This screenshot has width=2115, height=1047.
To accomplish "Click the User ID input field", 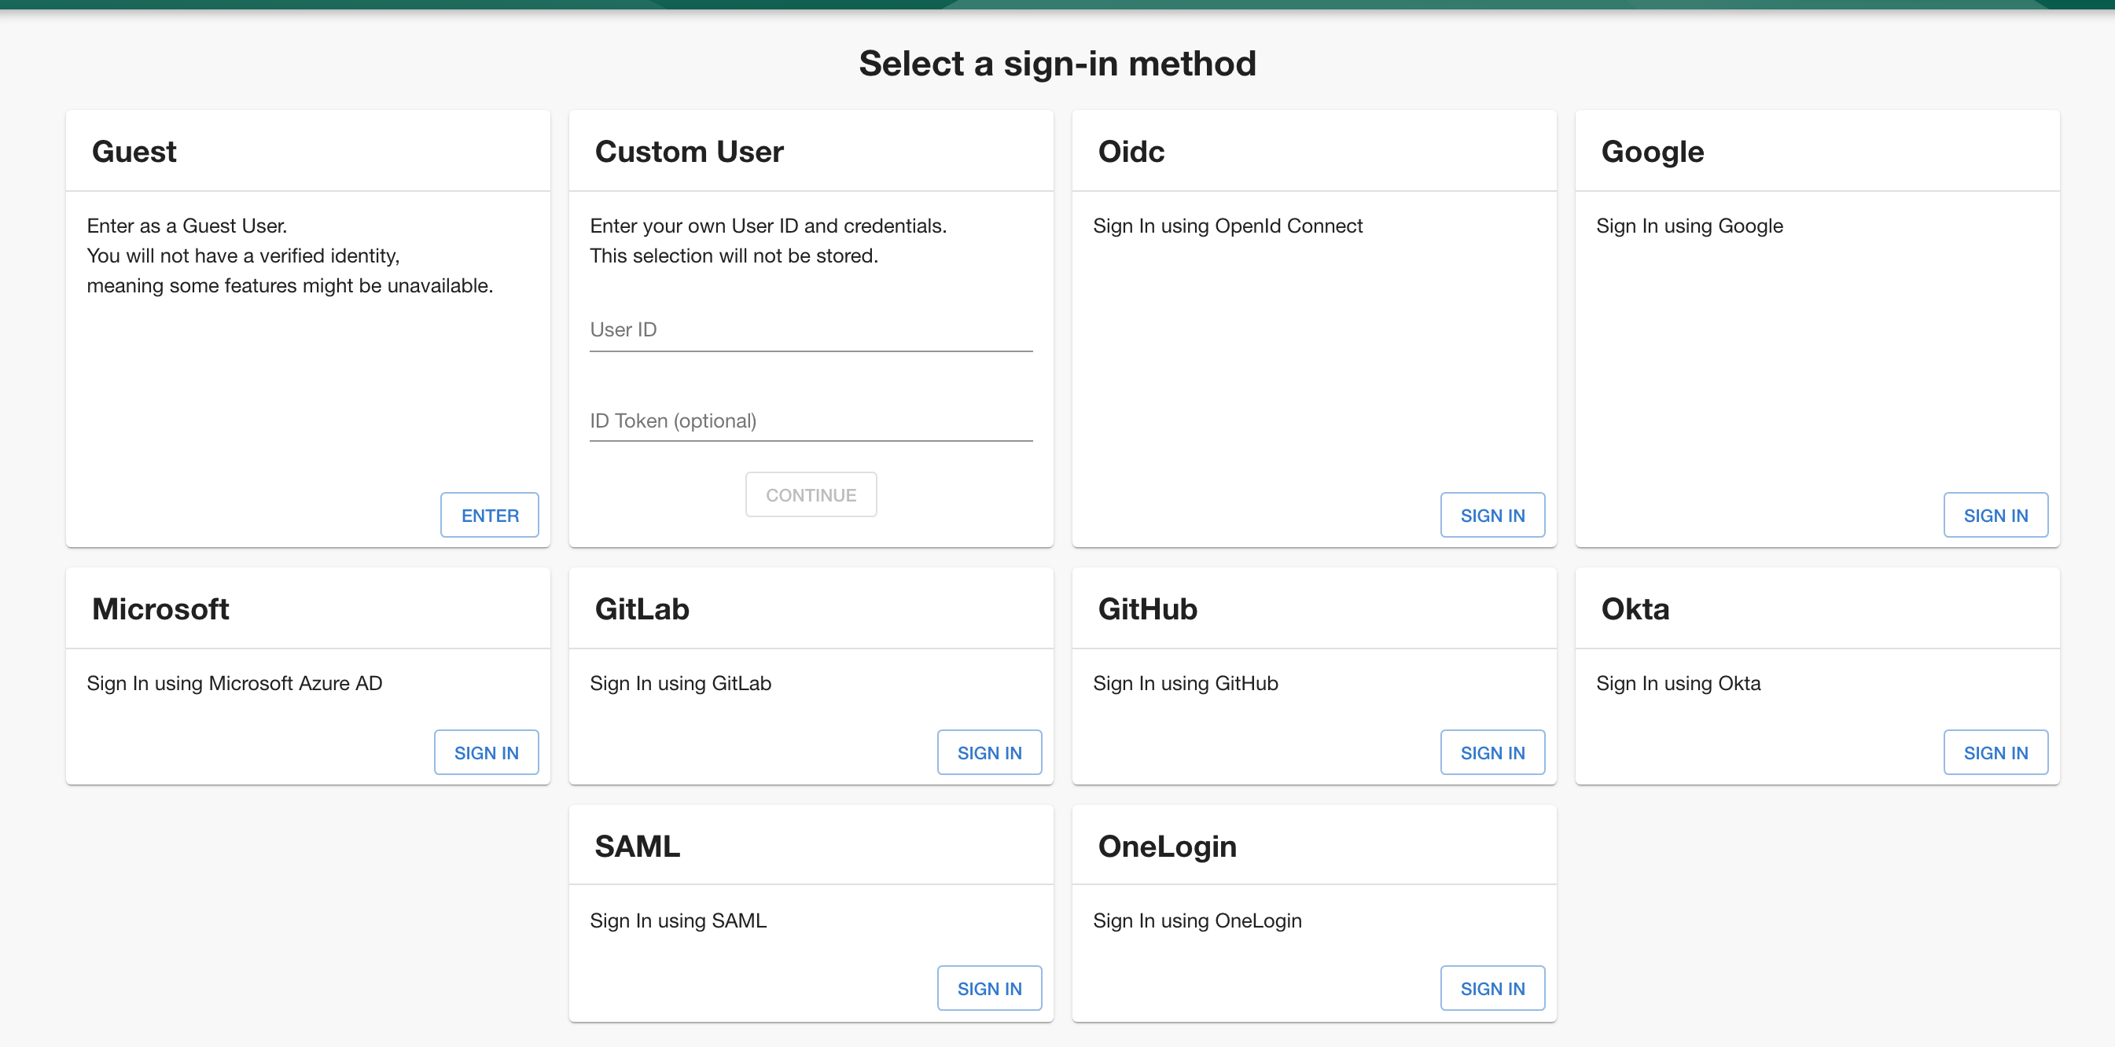I will pyautogui.click(x=811, y=332).
